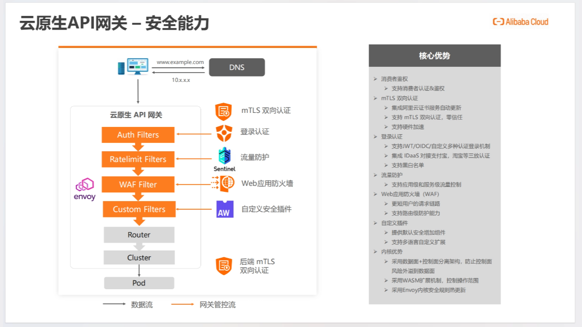Click the envoy logo
The height and width of the screenshot is (327, 582).
click(84, 189)
